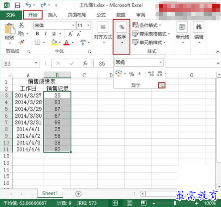Click the insert function fx icon

pyautogui.click(x=85, y=63)
